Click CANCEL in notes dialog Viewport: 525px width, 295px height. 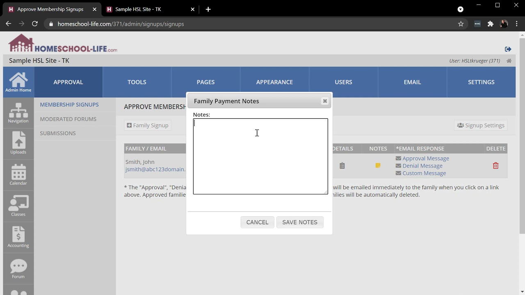(257, 222)
